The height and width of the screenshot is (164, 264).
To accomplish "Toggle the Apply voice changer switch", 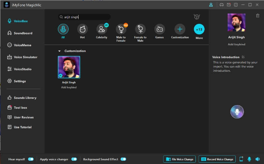I will (x=74, y=159).
